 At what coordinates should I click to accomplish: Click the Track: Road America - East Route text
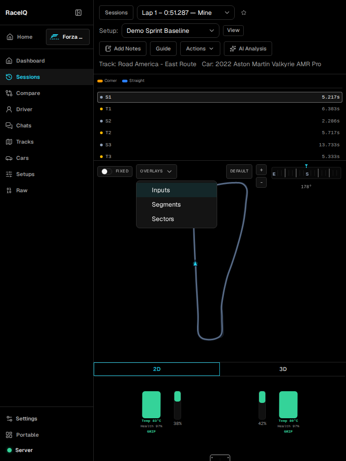pyautogui.click(x=148, y=64)
